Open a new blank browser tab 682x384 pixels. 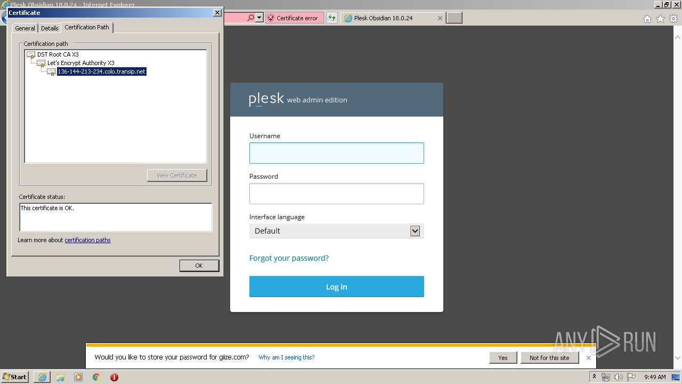[x=454, y=18]
